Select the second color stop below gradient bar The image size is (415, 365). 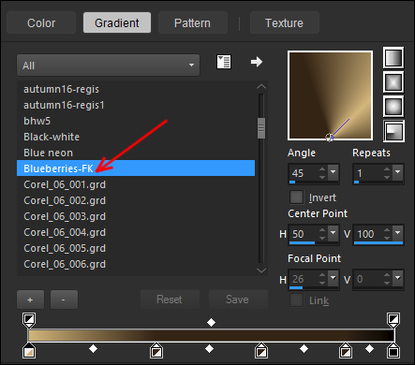click(x=156, y=351)
